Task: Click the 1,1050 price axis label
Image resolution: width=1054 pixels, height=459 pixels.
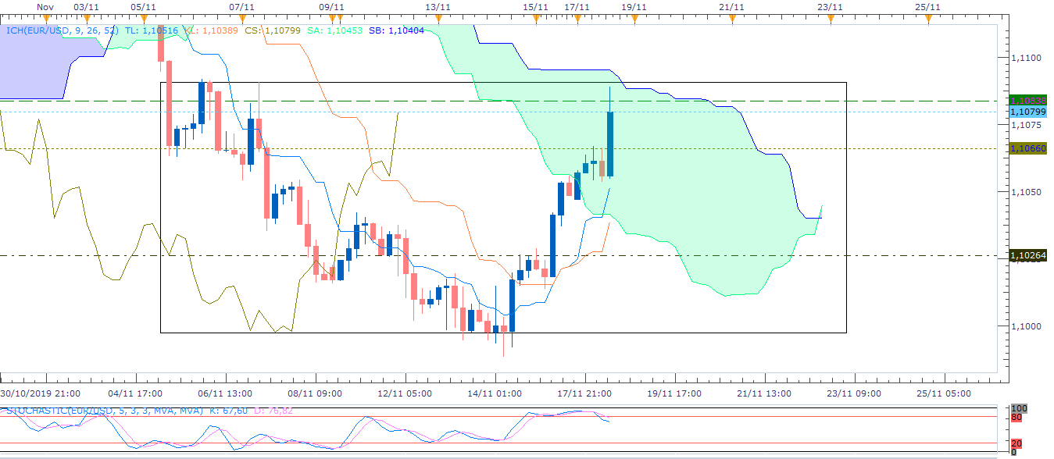Action: pyautogui.click(x=1026, y=192)
